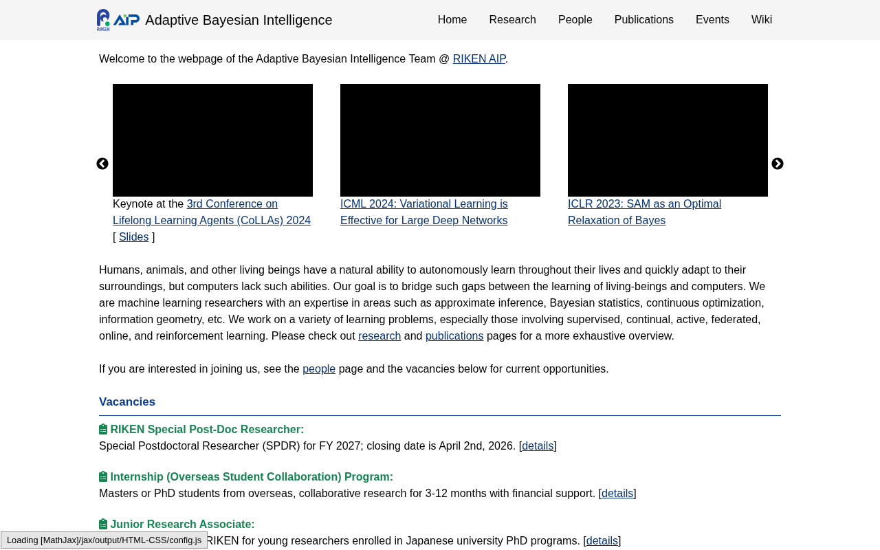Open Publications from the navigation bar
The height and width of the screenshot is (550, 880).
point(643,20)
